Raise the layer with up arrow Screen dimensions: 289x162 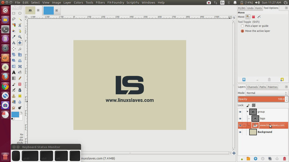[255, 159]
